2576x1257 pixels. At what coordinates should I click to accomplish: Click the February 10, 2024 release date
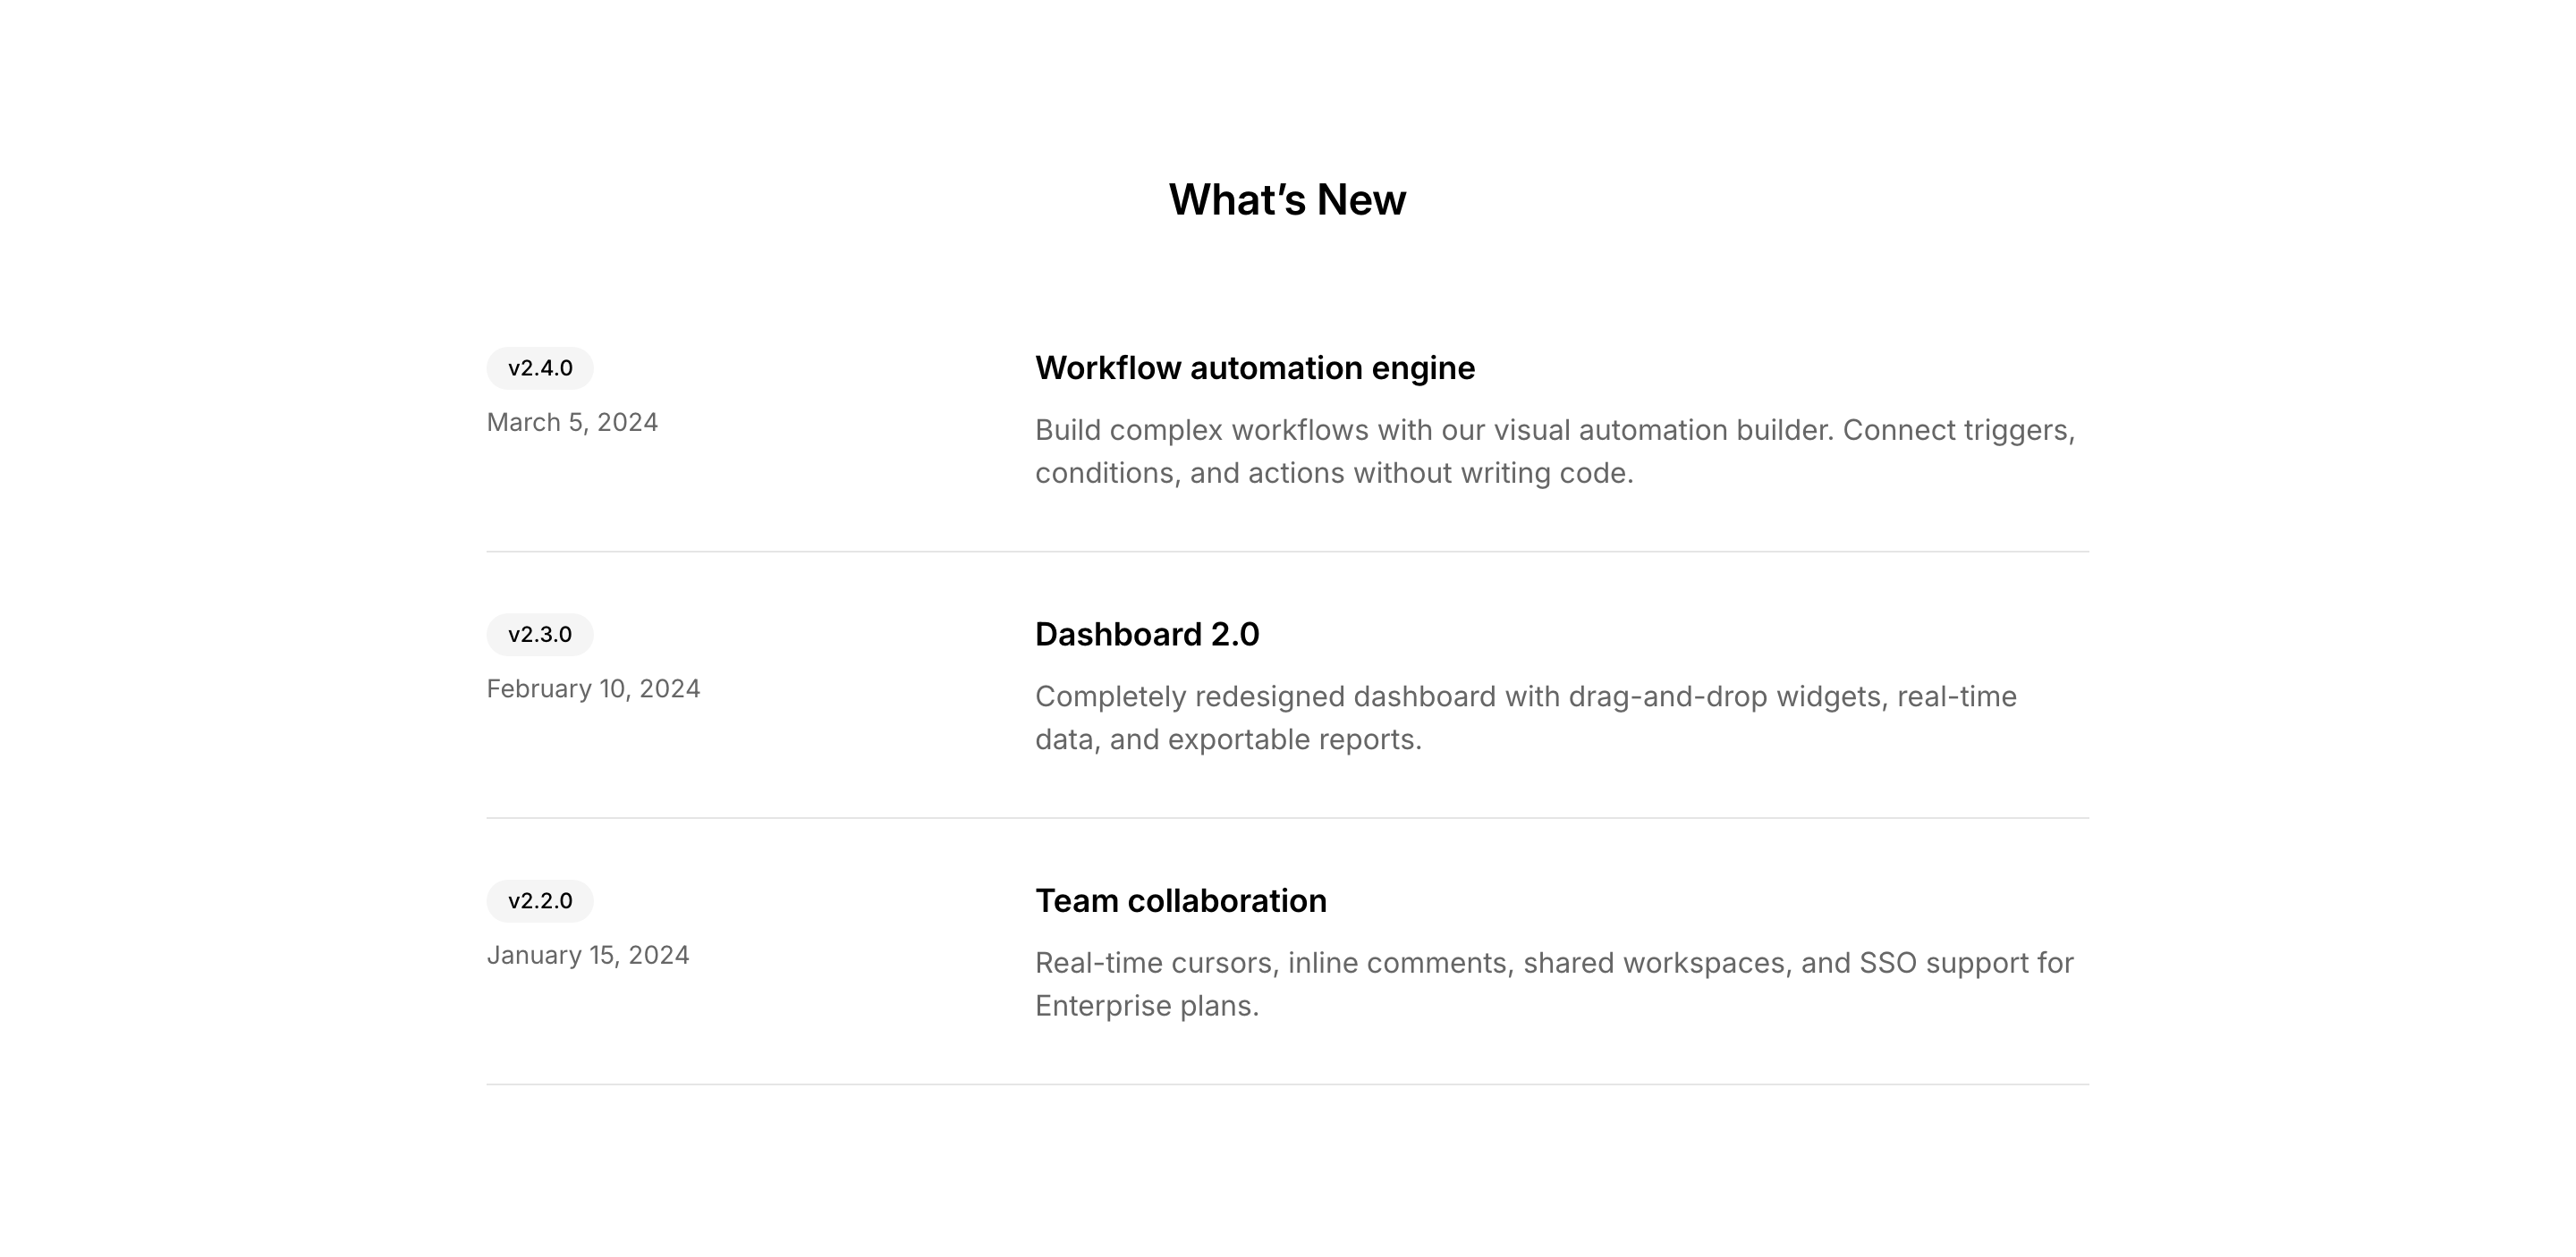coord(593,689)
